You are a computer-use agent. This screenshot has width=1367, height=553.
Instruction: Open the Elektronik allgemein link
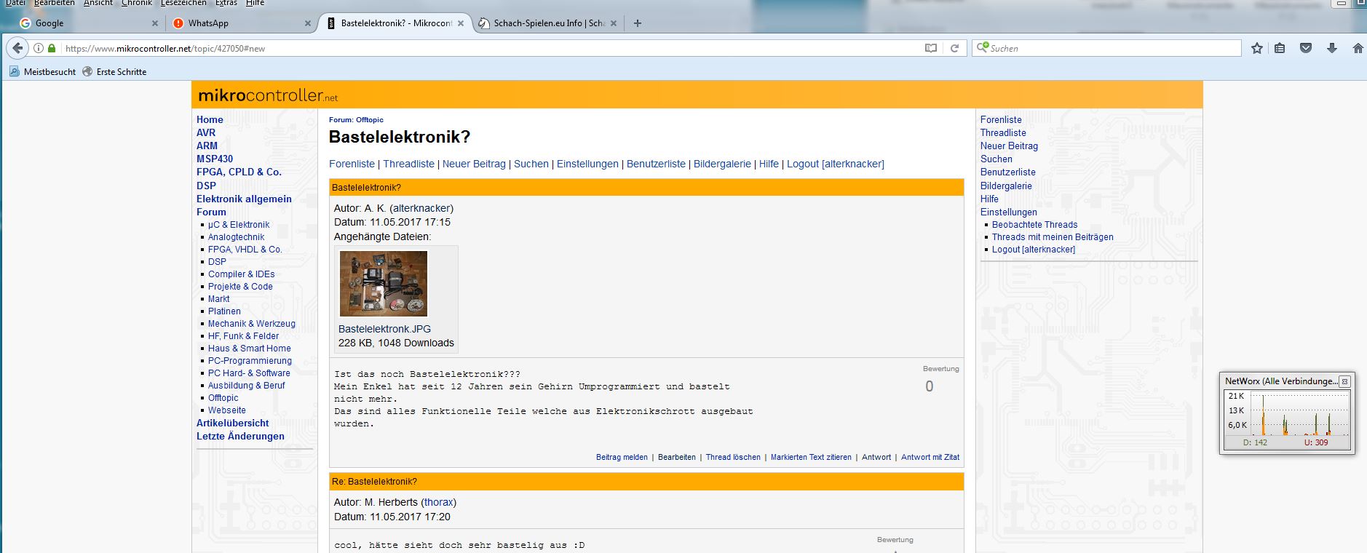tap(244, 199)
